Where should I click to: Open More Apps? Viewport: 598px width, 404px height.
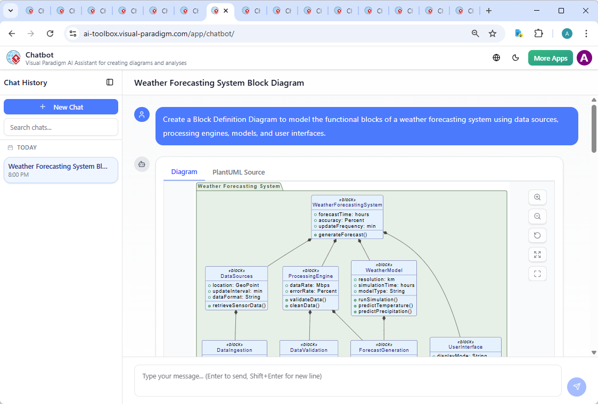(x=550, y=57)
